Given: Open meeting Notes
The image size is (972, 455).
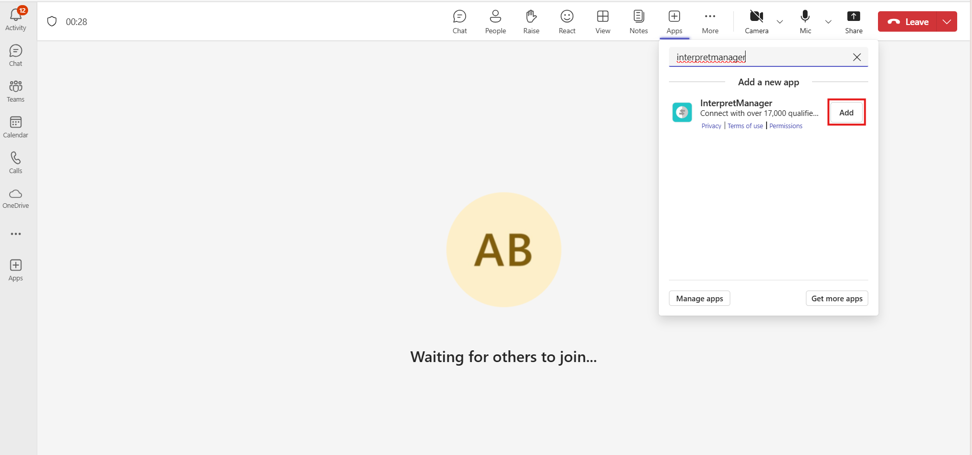Looking at the screenshot, I should pos(638,22).
